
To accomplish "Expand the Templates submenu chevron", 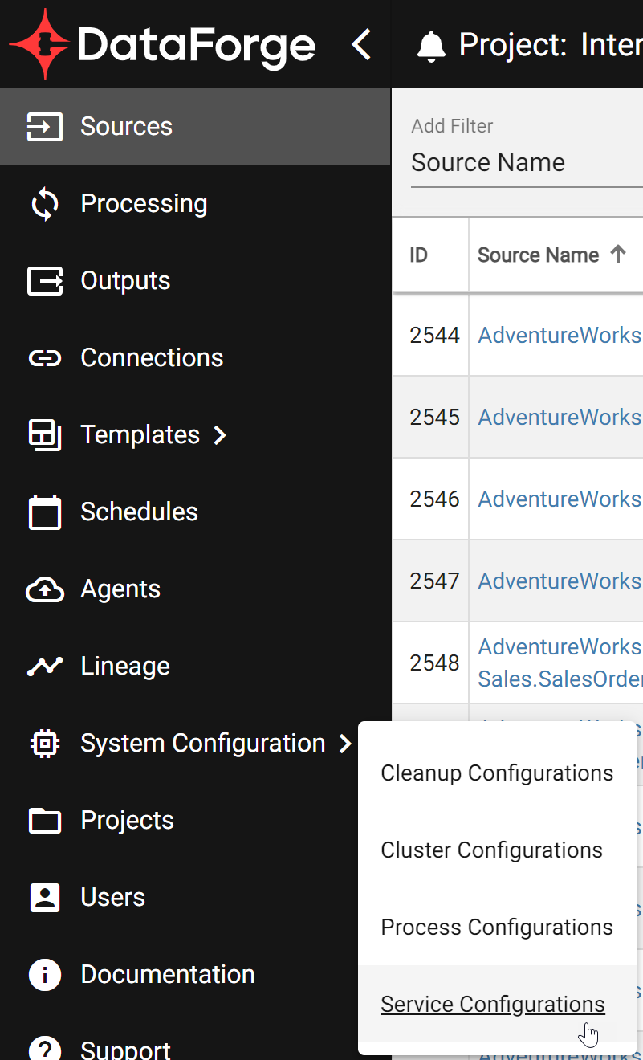I will click(220, 435).
